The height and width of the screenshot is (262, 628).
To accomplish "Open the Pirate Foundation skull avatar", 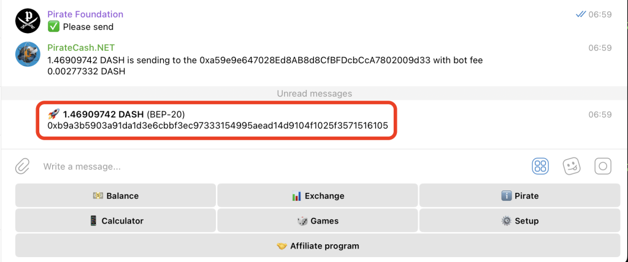I will click(28, 21).
